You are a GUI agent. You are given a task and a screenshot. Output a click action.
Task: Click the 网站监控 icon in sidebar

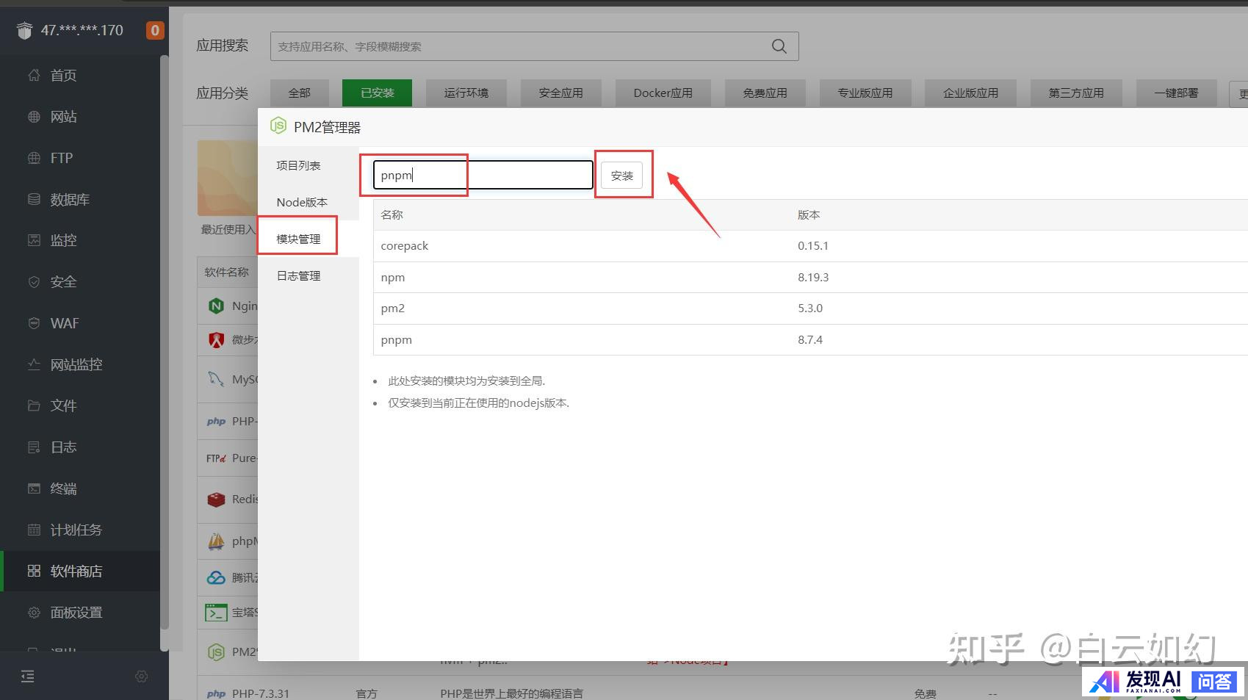tap(34, 364)
